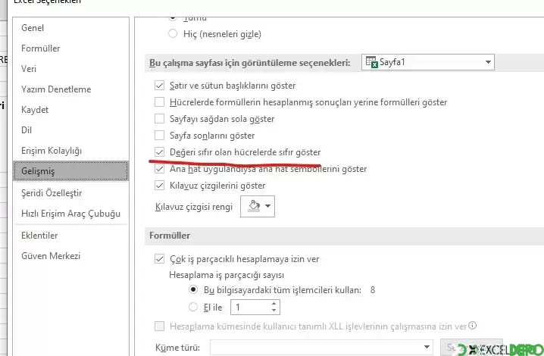The width and height of the screenshot is (544, 356).
Task: Click the thread count input field
Action: [x=251, y=307]
